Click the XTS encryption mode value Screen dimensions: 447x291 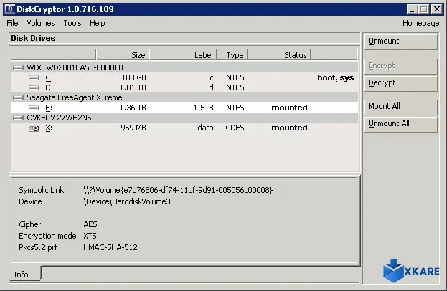click(x=90, y=236)
